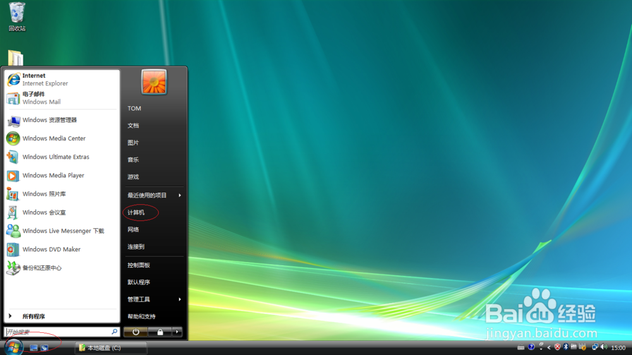Switch to 本地磁盘 (C:) taskbar button
Screen dimensions: 632x355
click(111, 347)
